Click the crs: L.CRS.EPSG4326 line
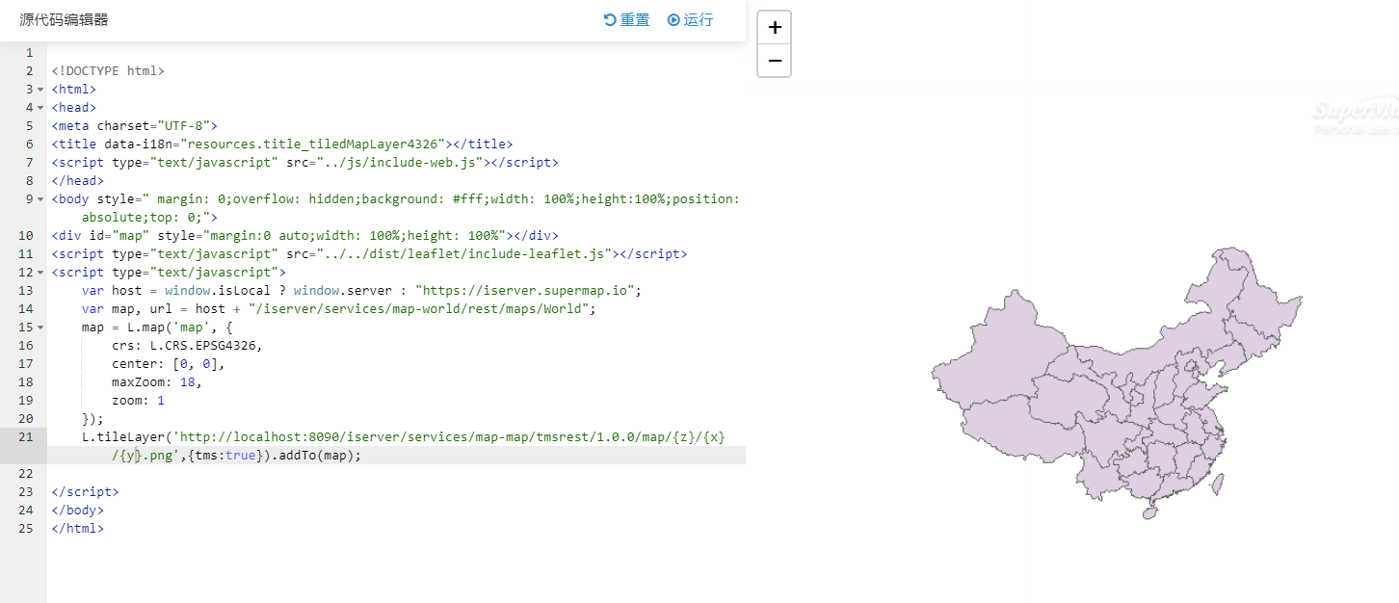The image size is (1399, 603). coord(187,346)
